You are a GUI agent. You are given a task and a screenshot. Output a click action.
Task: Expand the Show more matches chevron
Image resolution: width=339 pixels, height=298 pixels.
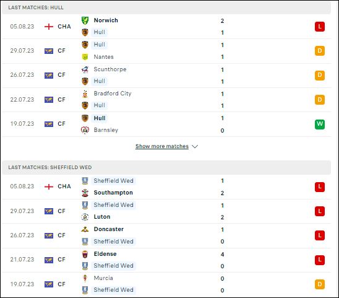(195, 147)
